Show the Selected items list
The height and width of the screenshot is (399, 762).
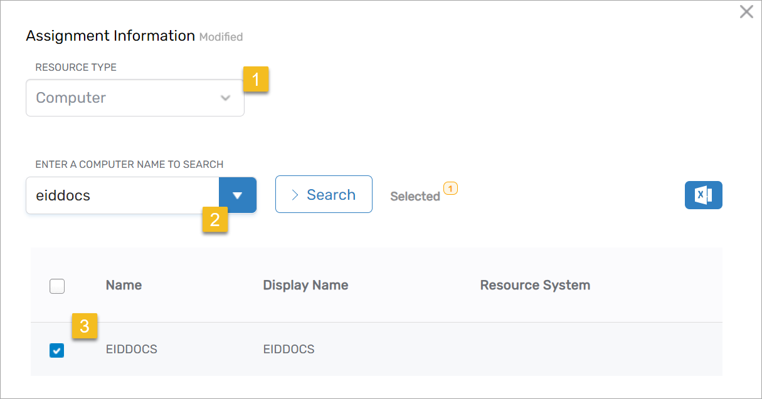415,197
